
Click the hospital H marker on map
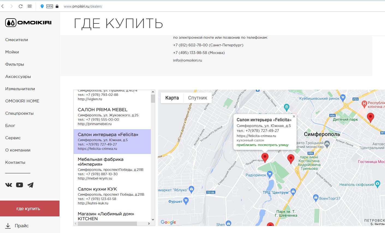tap(364, 104)
